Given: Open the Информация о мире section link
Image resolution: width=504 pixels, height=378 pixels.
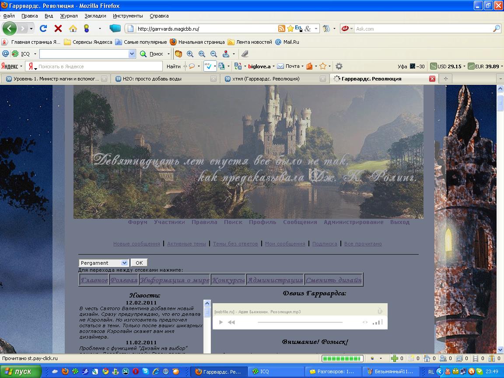Looking at the screenshot, I should click(x=175, y=280).
